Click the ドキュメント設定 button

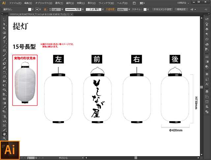(163, 10)
